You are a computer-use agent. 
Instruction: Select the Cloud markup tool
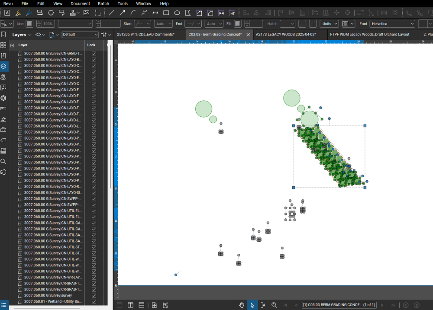[51, 13]
